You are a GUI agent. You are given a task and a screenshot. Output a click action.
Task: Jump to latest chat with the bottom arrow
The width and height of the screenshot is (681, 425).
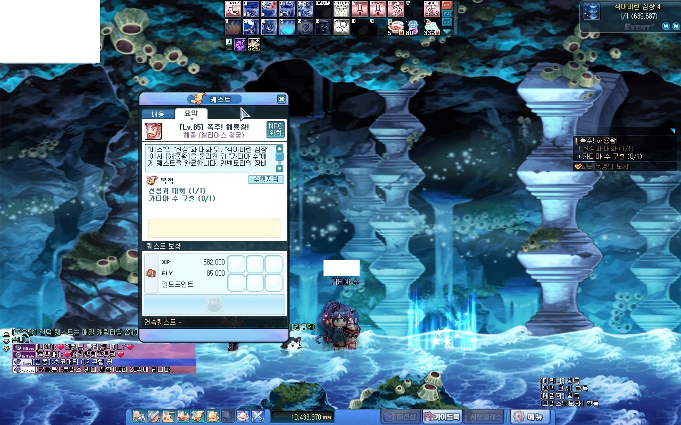6,348
